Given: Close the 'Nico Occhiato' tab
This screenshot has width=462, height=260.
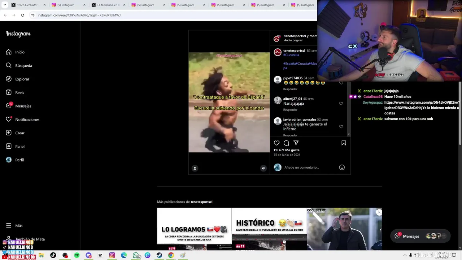Looking at the screenshot, I should point(44,5).
